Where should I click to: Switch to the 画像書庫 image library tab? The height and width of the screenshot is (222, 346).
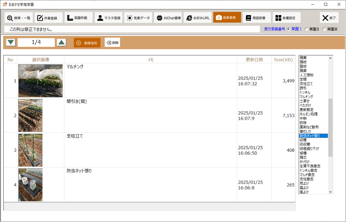click(227, 18)
